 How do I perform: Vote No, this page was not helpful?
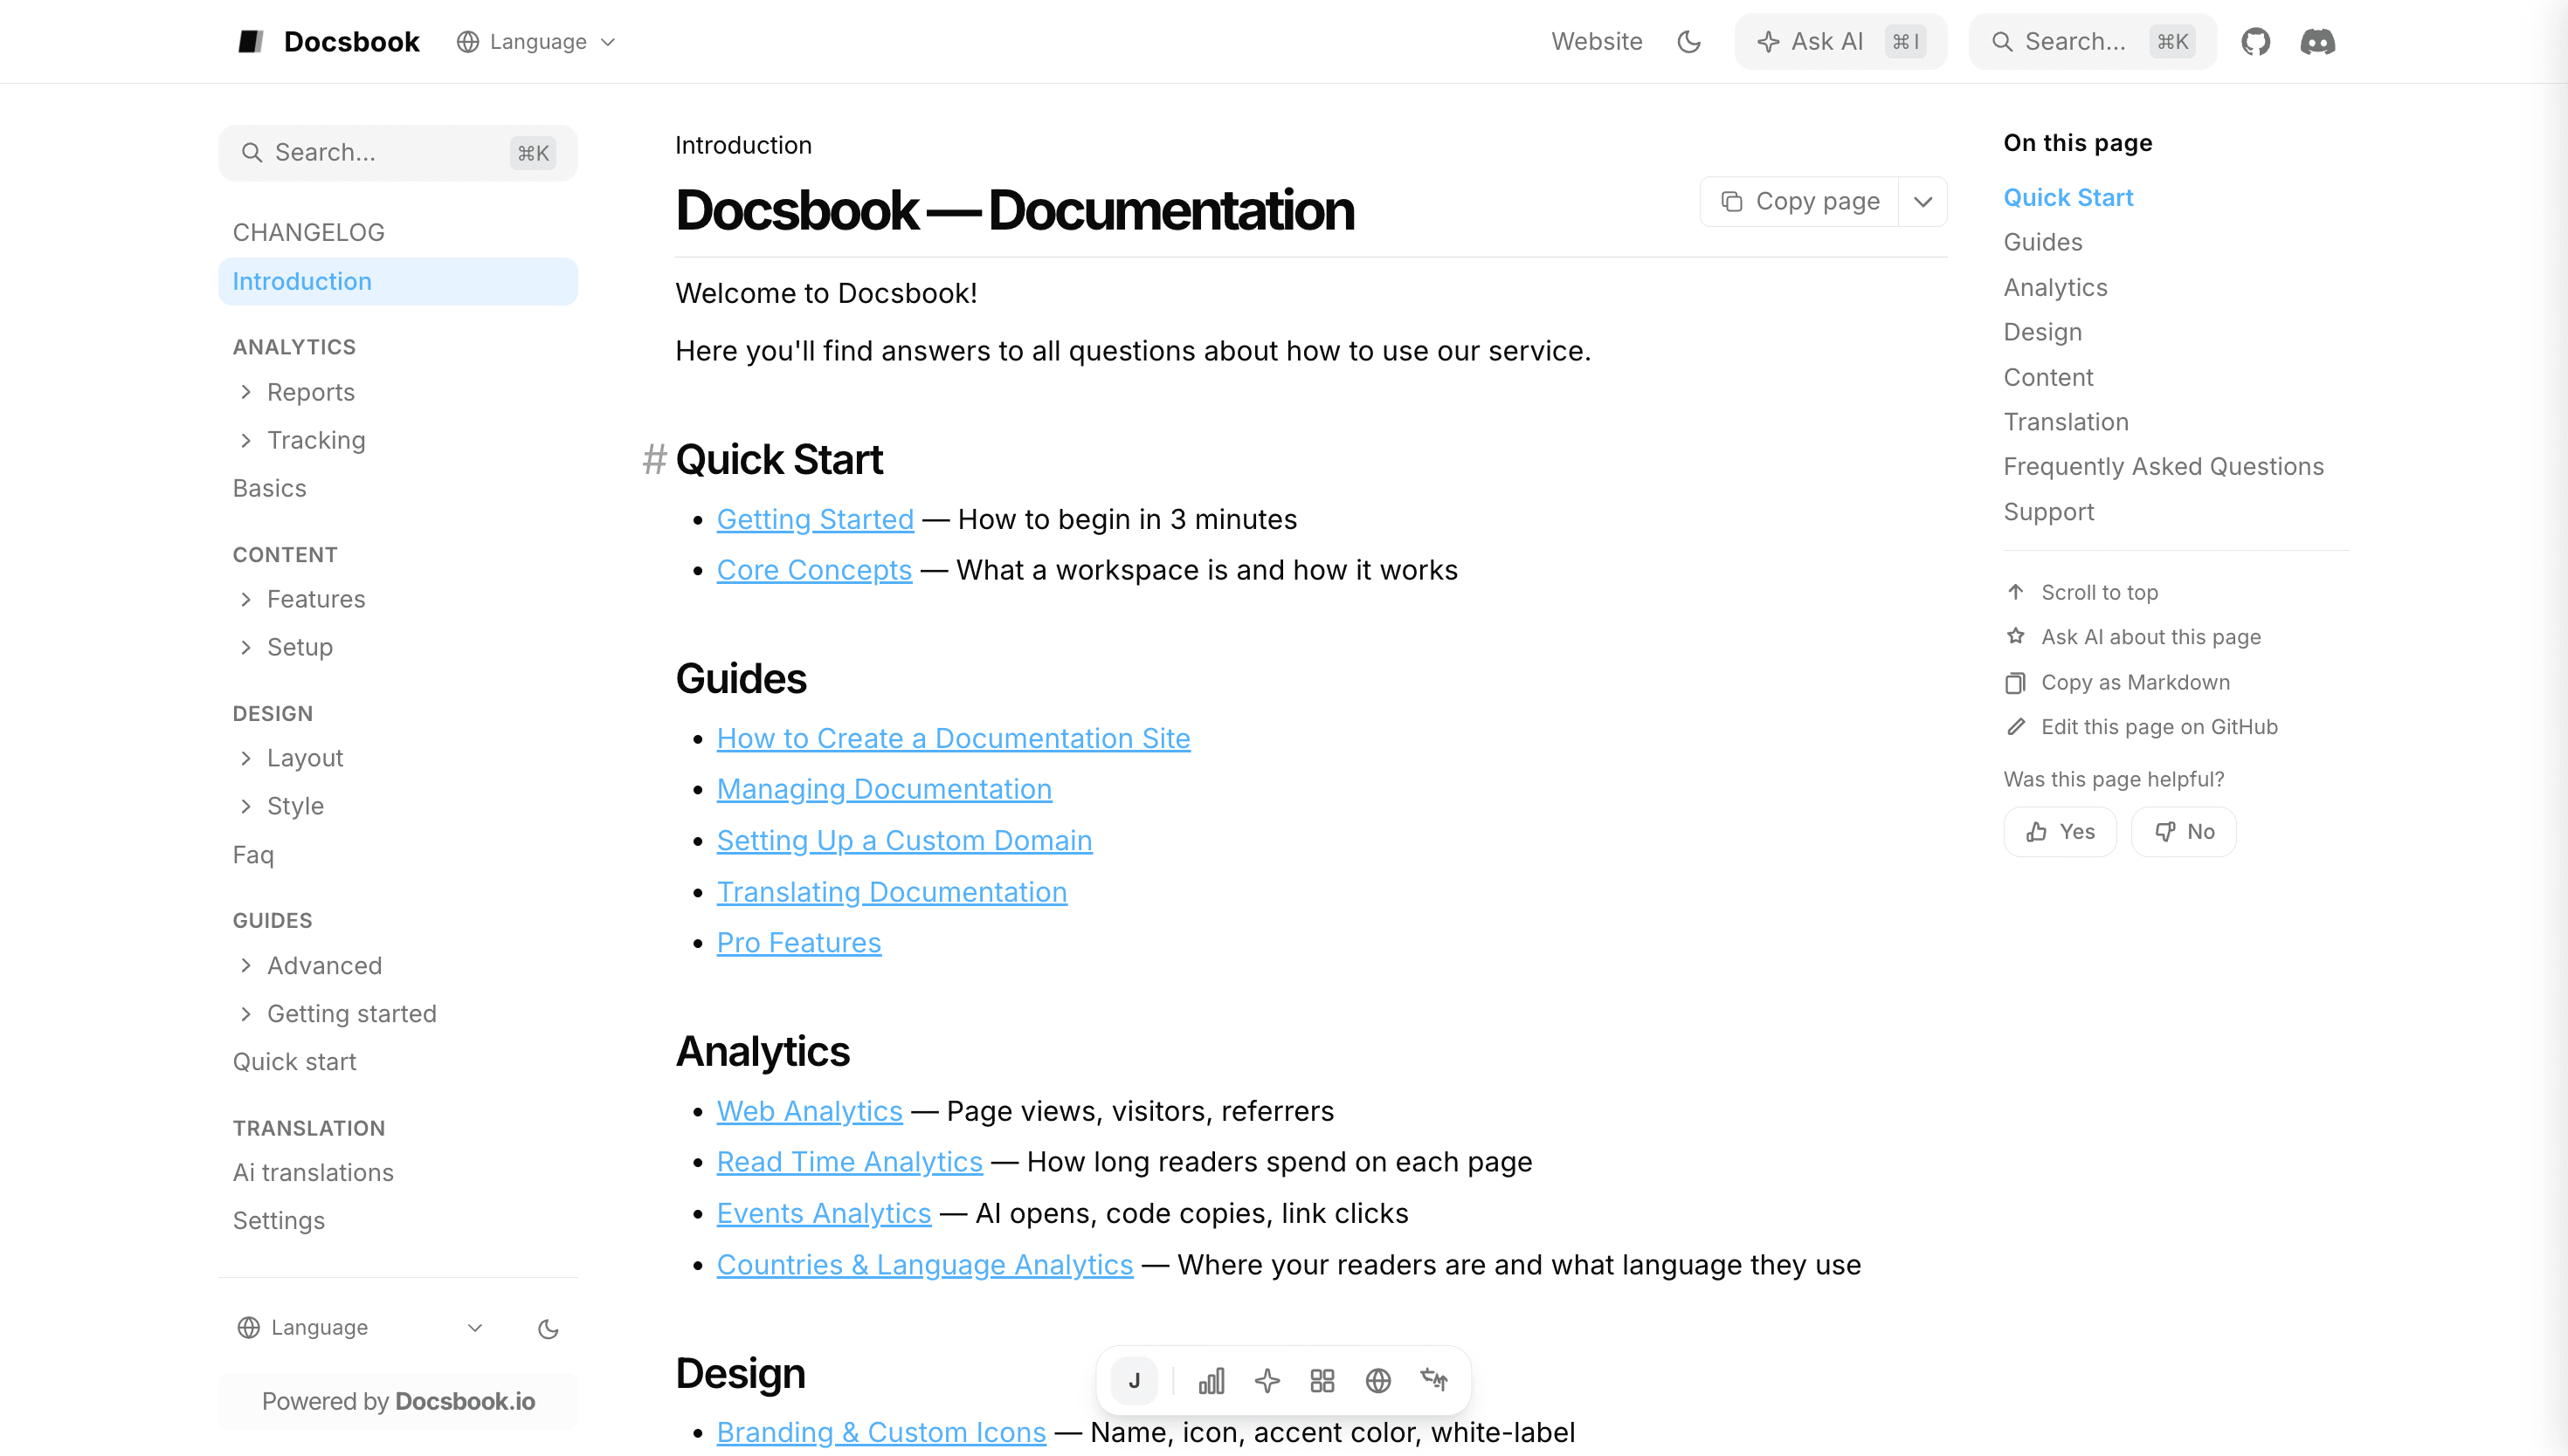pos(2184,832)
